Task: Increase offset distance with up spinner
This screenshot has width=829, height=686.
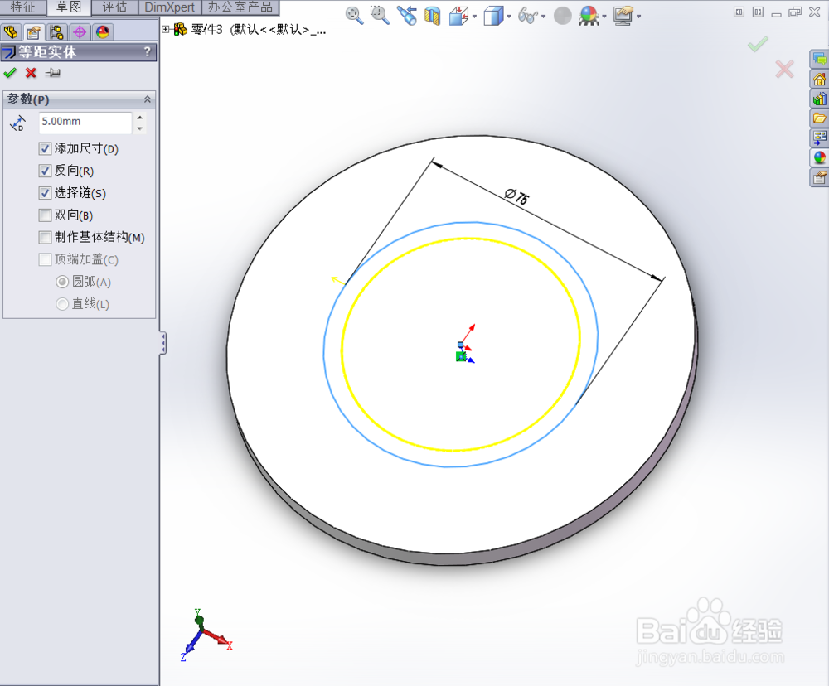Action: point(139,118)
